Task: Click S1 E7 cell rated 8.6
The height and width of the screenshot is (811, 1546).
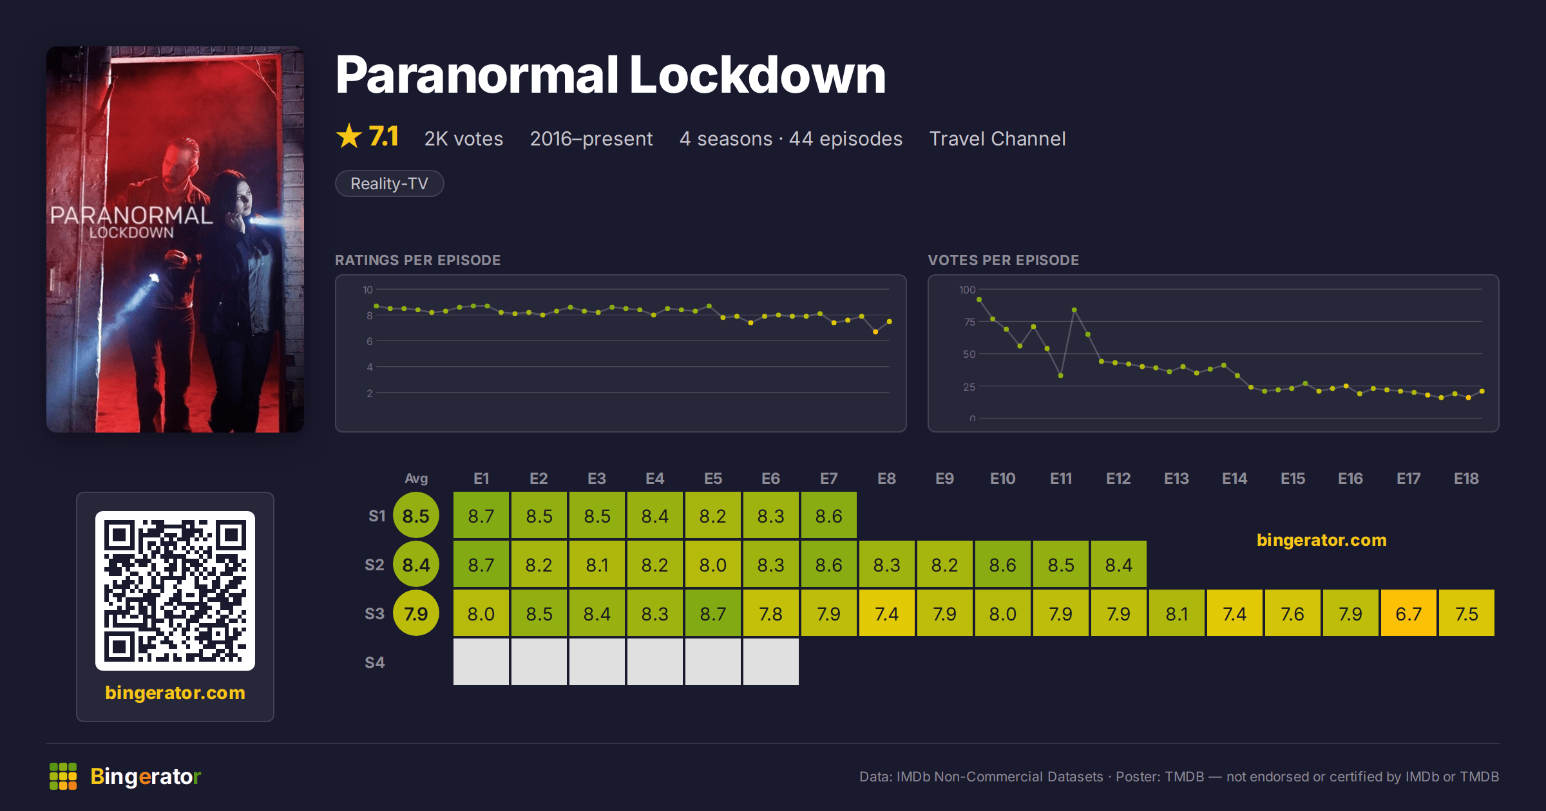Action: point(829,516)
